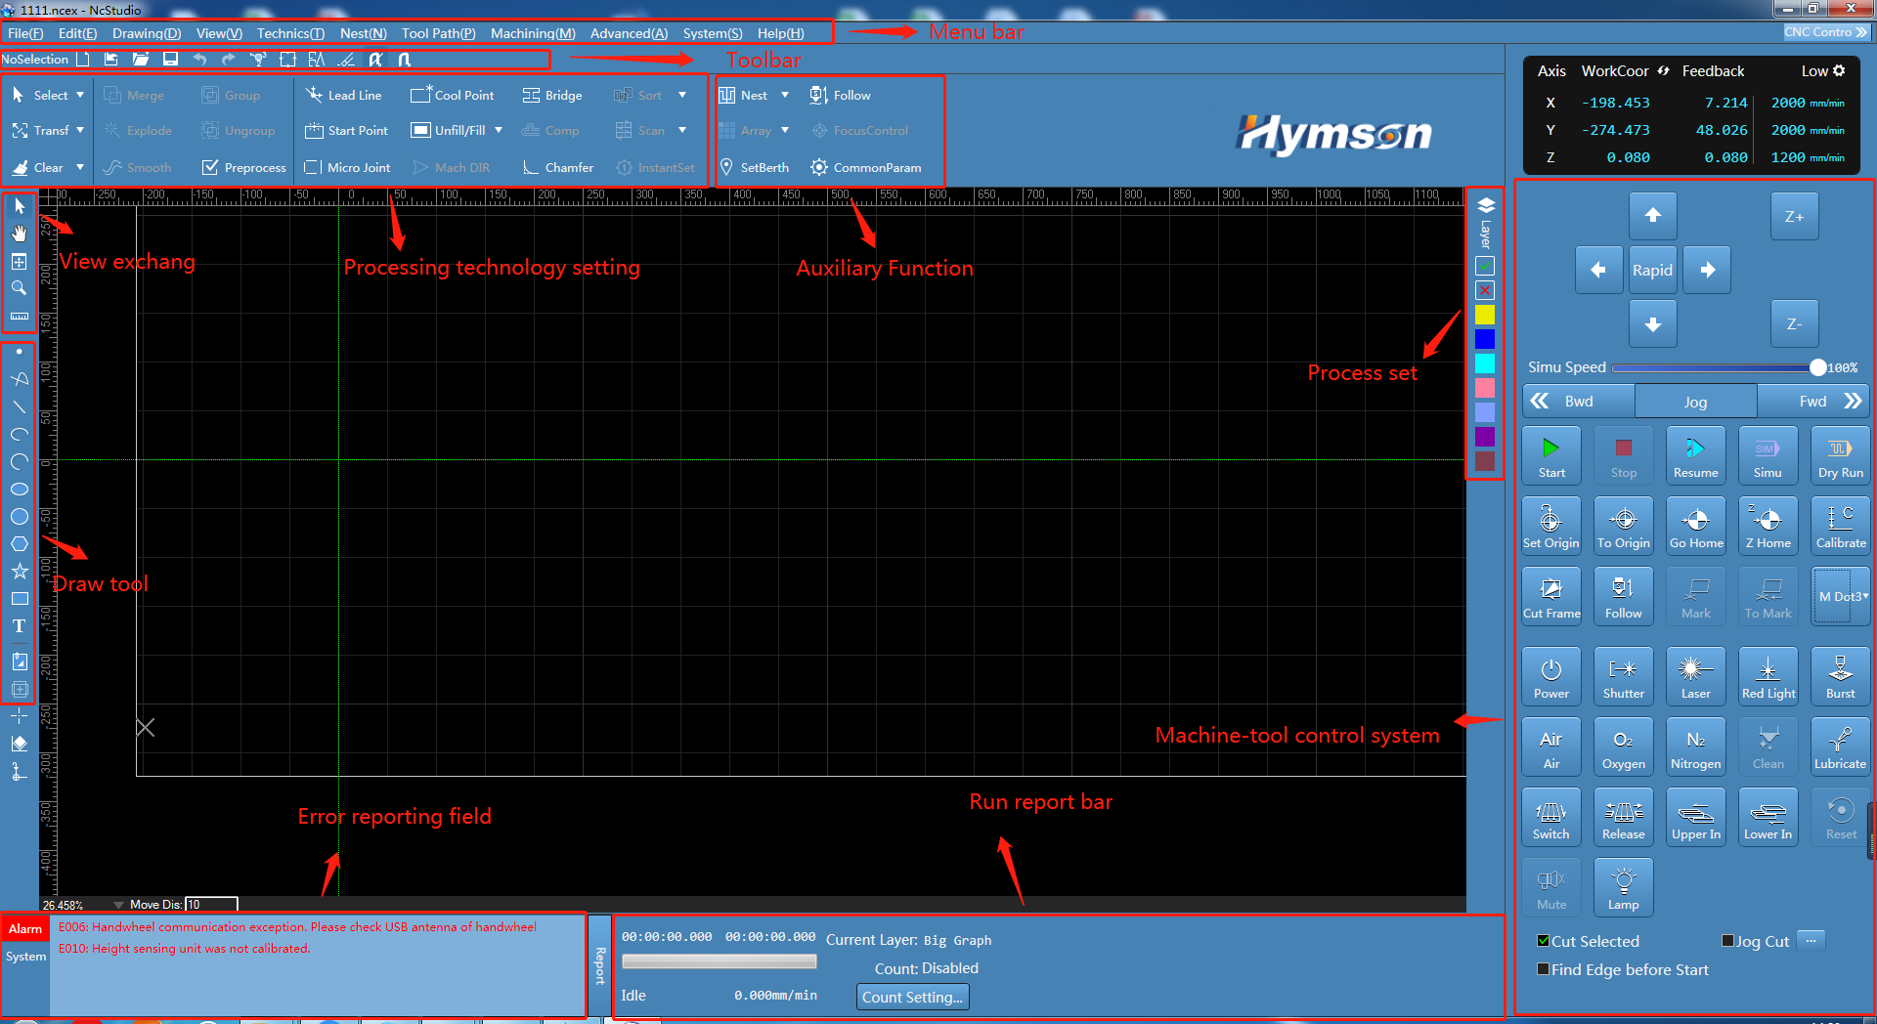Expand the Clear dropdown arrow
Image resolution: width=1877 pixels, height=1024 pixels.
[80, 167]
